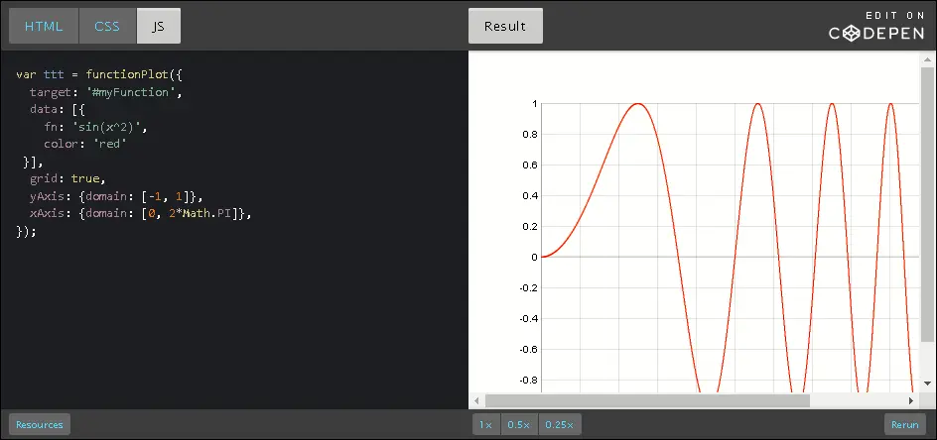937x440 pixels.
Task: Open the Resources button
Action: 40,424
